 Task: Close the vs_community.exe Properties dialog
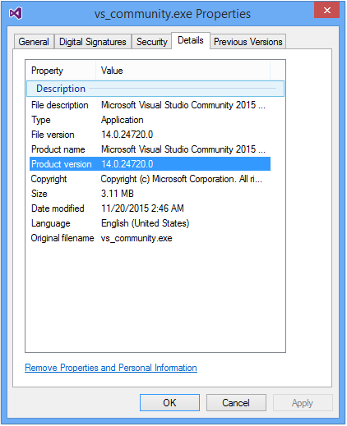(327, 11)
